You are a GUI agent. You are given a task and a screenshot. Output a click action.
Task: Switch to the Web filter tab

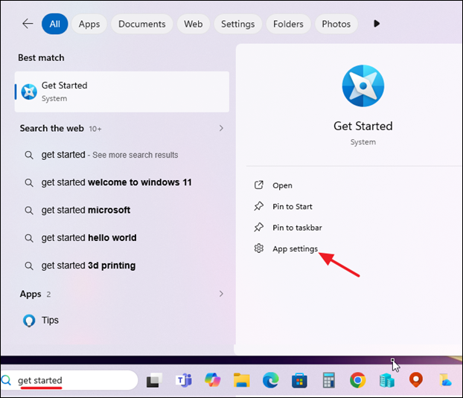coord(194,24)
